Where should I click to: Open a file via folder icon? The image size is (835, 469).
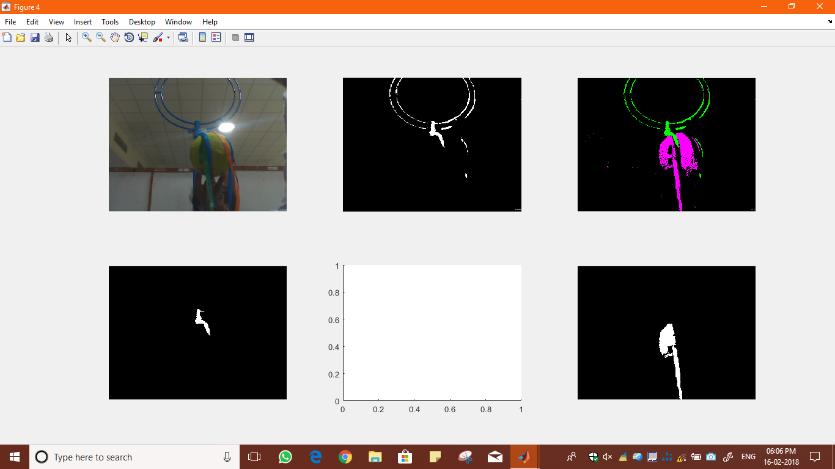coord(21,37)
